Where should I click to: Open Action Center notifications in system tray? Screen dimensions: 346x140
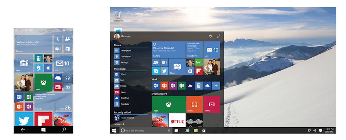[320, 130]
